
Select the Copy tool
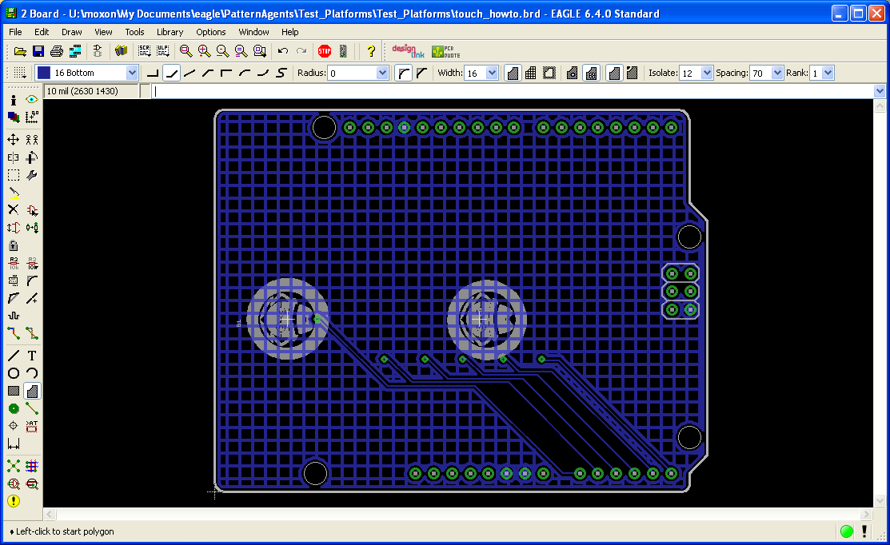point(32,140)
